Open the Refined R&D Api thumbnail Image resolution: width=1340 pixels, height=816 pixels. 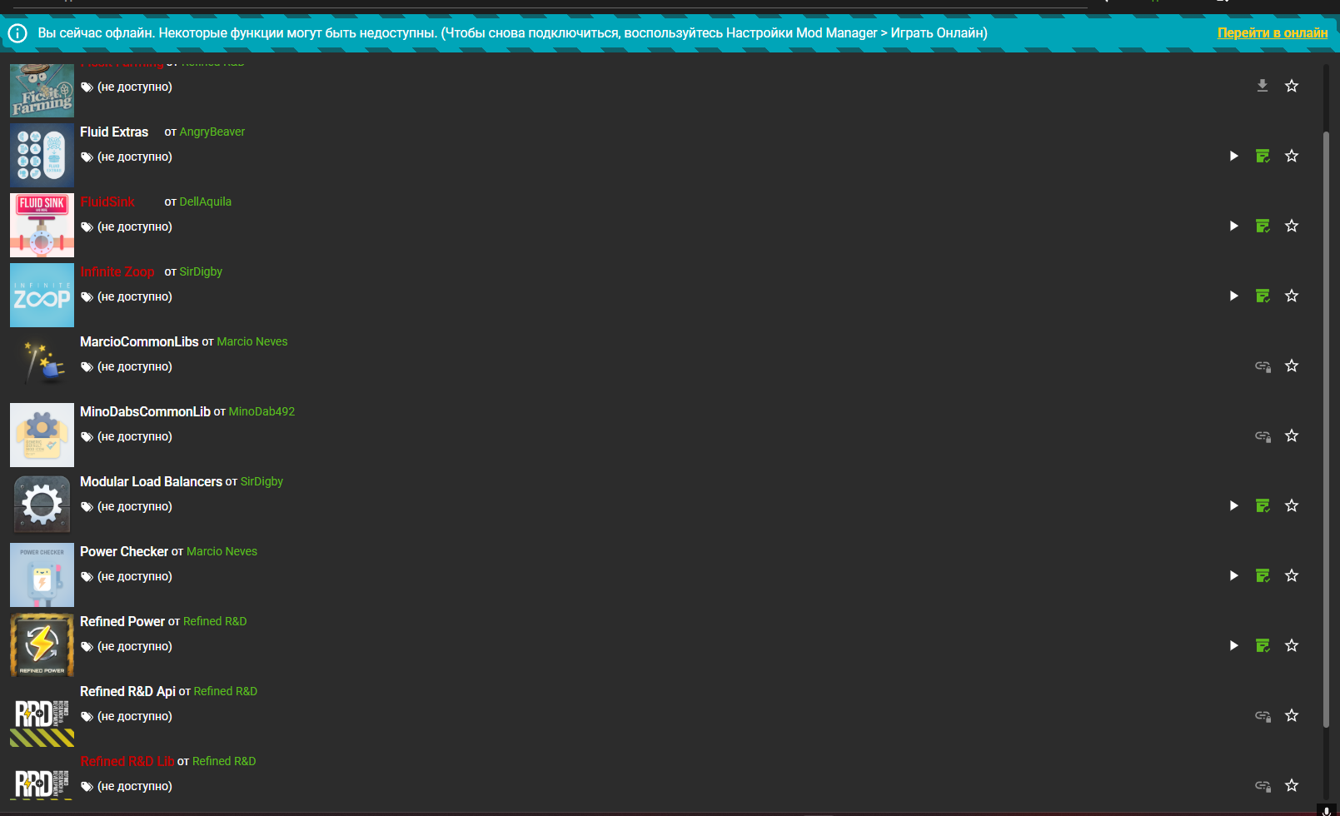pos(42,714)
